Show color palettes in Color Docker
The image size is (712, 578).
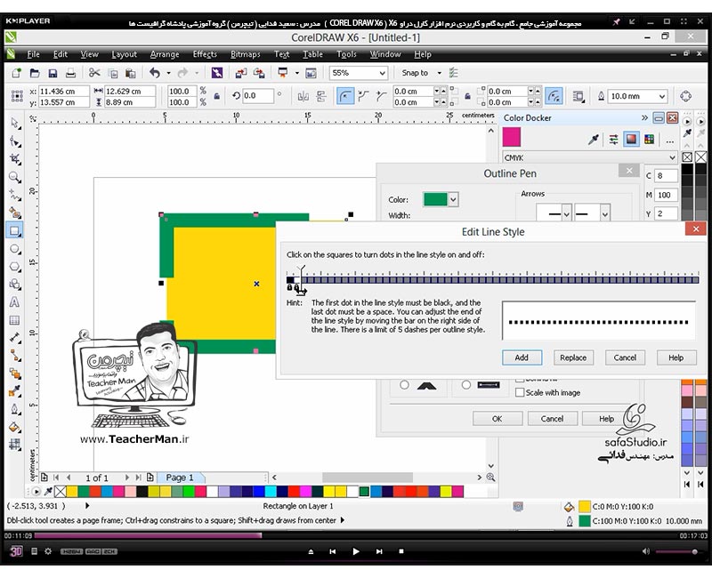point(650,140)
